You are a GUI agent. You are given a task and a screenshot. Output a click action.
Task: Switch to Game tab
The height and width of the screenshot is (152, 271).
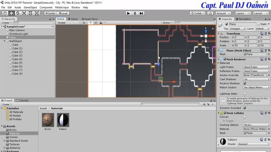tap(73, 19)
